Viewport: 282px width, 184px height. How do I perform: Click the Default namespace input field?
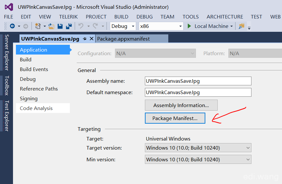click(x=198, y=92)
